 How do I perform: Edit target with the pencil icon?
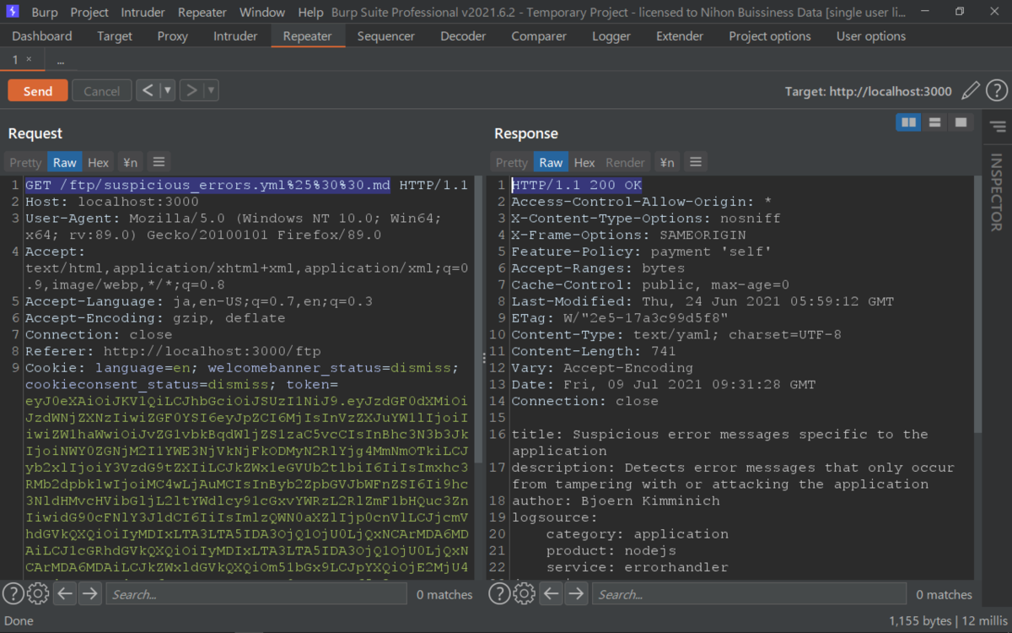tap(971, 90)
